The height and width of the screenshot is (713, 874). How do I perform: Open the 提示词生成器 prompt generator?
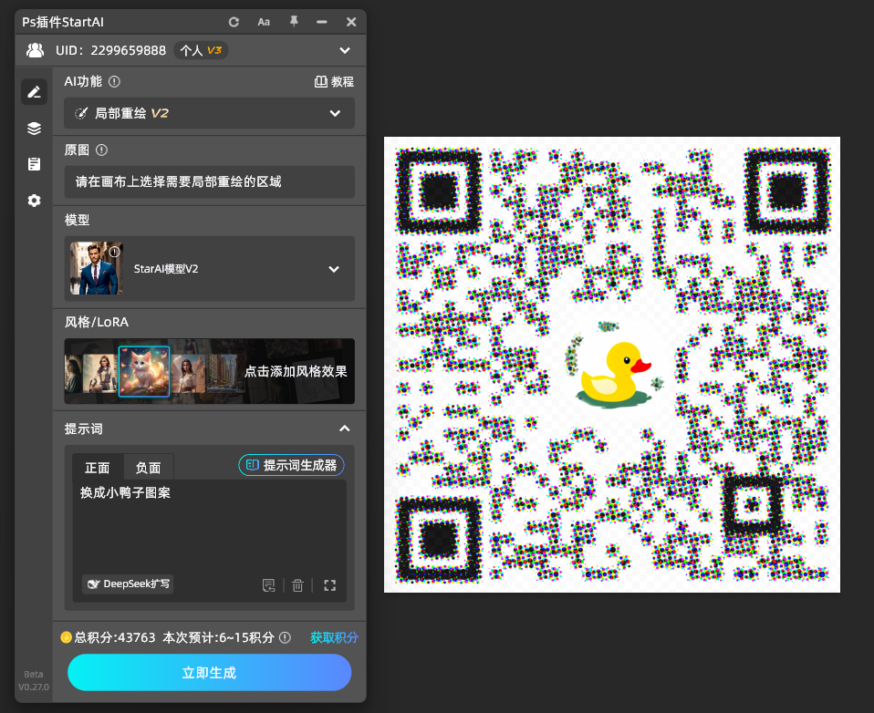(292, 465)
